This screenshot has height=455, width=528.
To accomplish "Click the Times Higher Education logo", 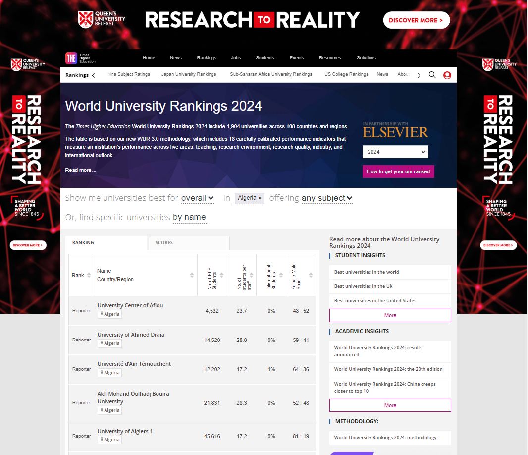I will (80, 58).
